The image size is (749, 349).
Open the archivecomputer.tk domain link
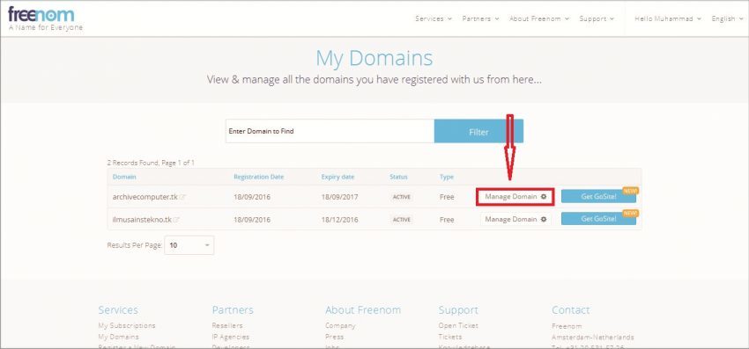click(145, 197)
